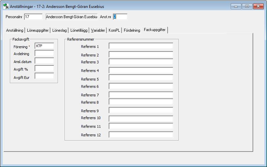The width and height of the screenshot is (267, 167).
Task: Focus the Avgift % field
Action: coord(44,68)
